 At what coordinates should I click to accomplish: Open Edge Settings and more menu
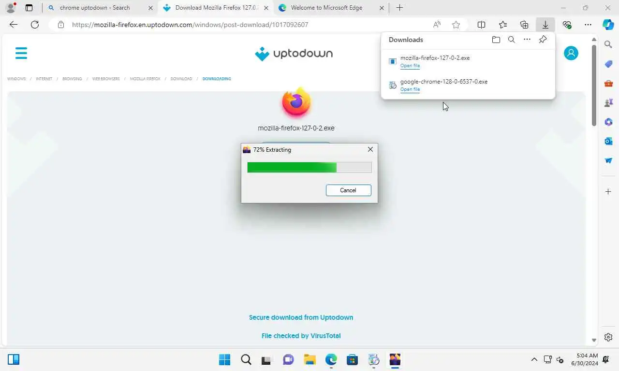click(588, 25)
